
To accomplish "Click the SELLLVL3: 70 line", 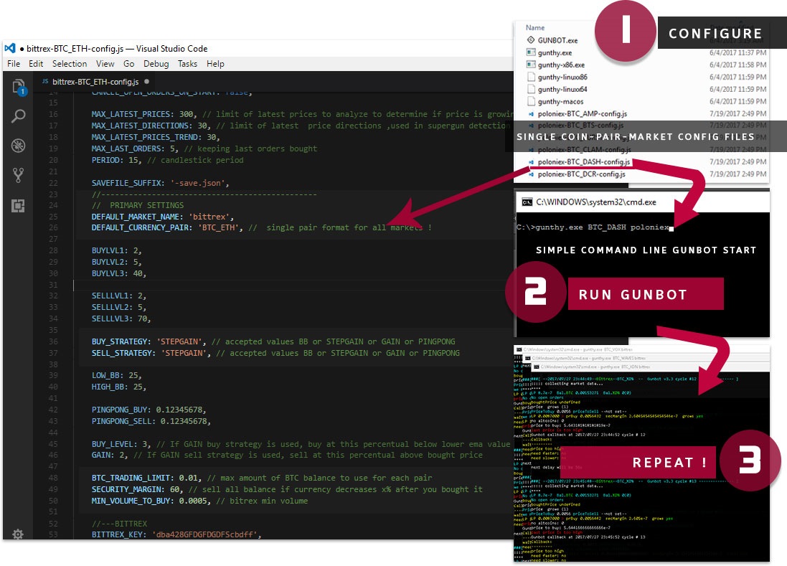I will pos(121,319).
